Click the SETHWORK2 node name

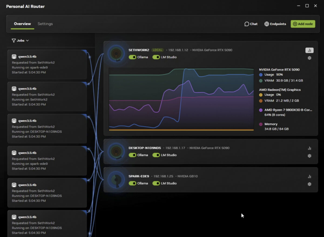pyautogui.click(x=139, y=50)
